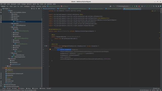Click the Git push arrow icon
This screenshot has height=91, width=162.
tap(149, 6)
